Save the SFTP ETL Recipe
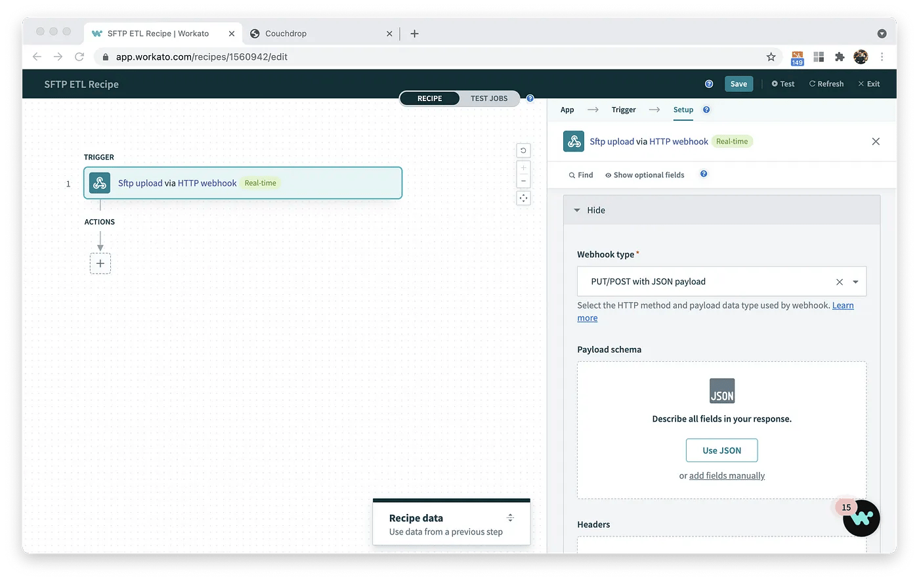 coord(738,83)
